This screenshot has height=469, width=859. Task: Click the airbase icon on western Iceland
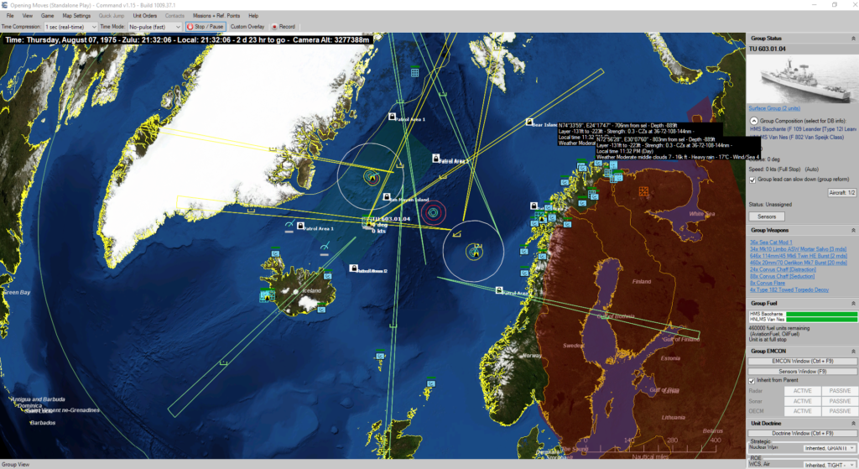pyautogui.click(x=268, y=294)
